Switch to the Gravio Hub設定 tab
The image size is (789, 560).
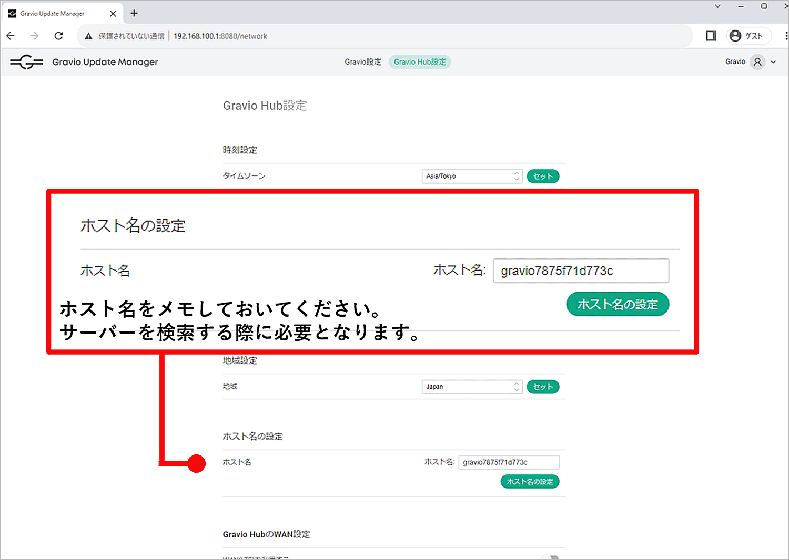420,62
